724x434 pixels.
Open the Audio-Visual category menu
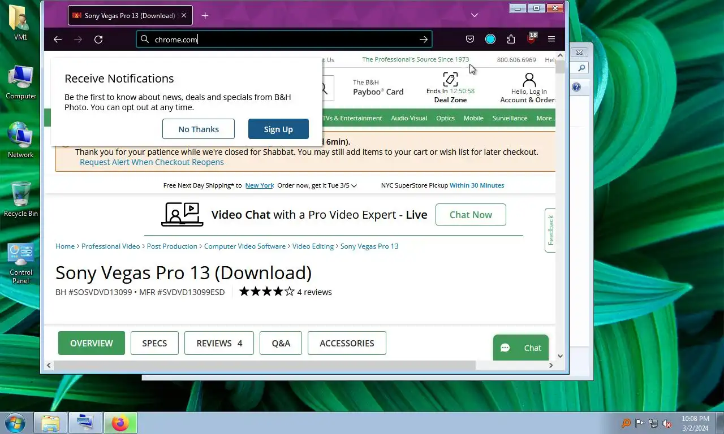(x=409, y=118)
